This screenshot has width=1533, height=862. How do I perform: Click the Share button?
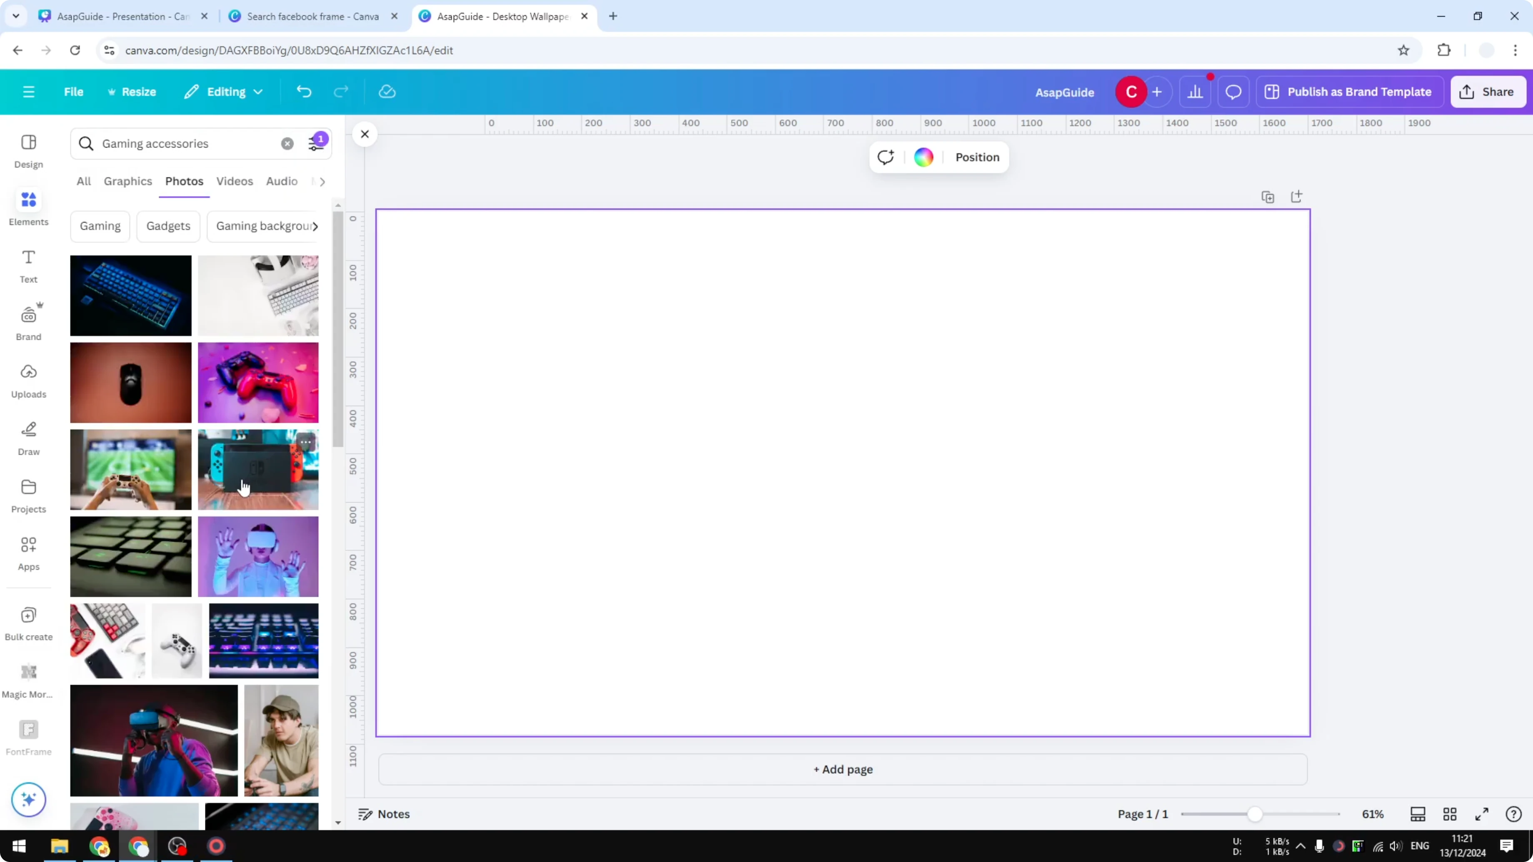click(x=1488, y=92)
